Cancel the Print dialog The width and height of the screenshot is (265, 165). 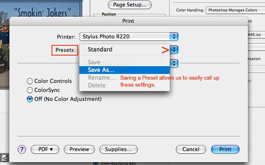[x=191, y=149]
